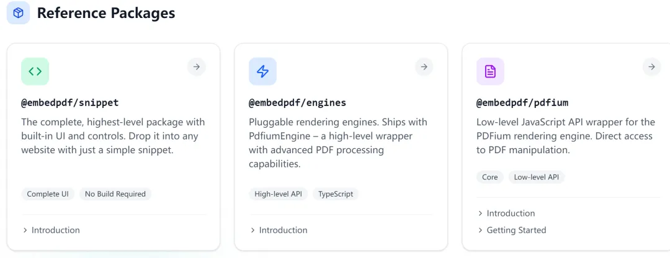The image size is (670, 258).
Task: Click the @embedpdf/engines package title
Action: click(297, 103)
